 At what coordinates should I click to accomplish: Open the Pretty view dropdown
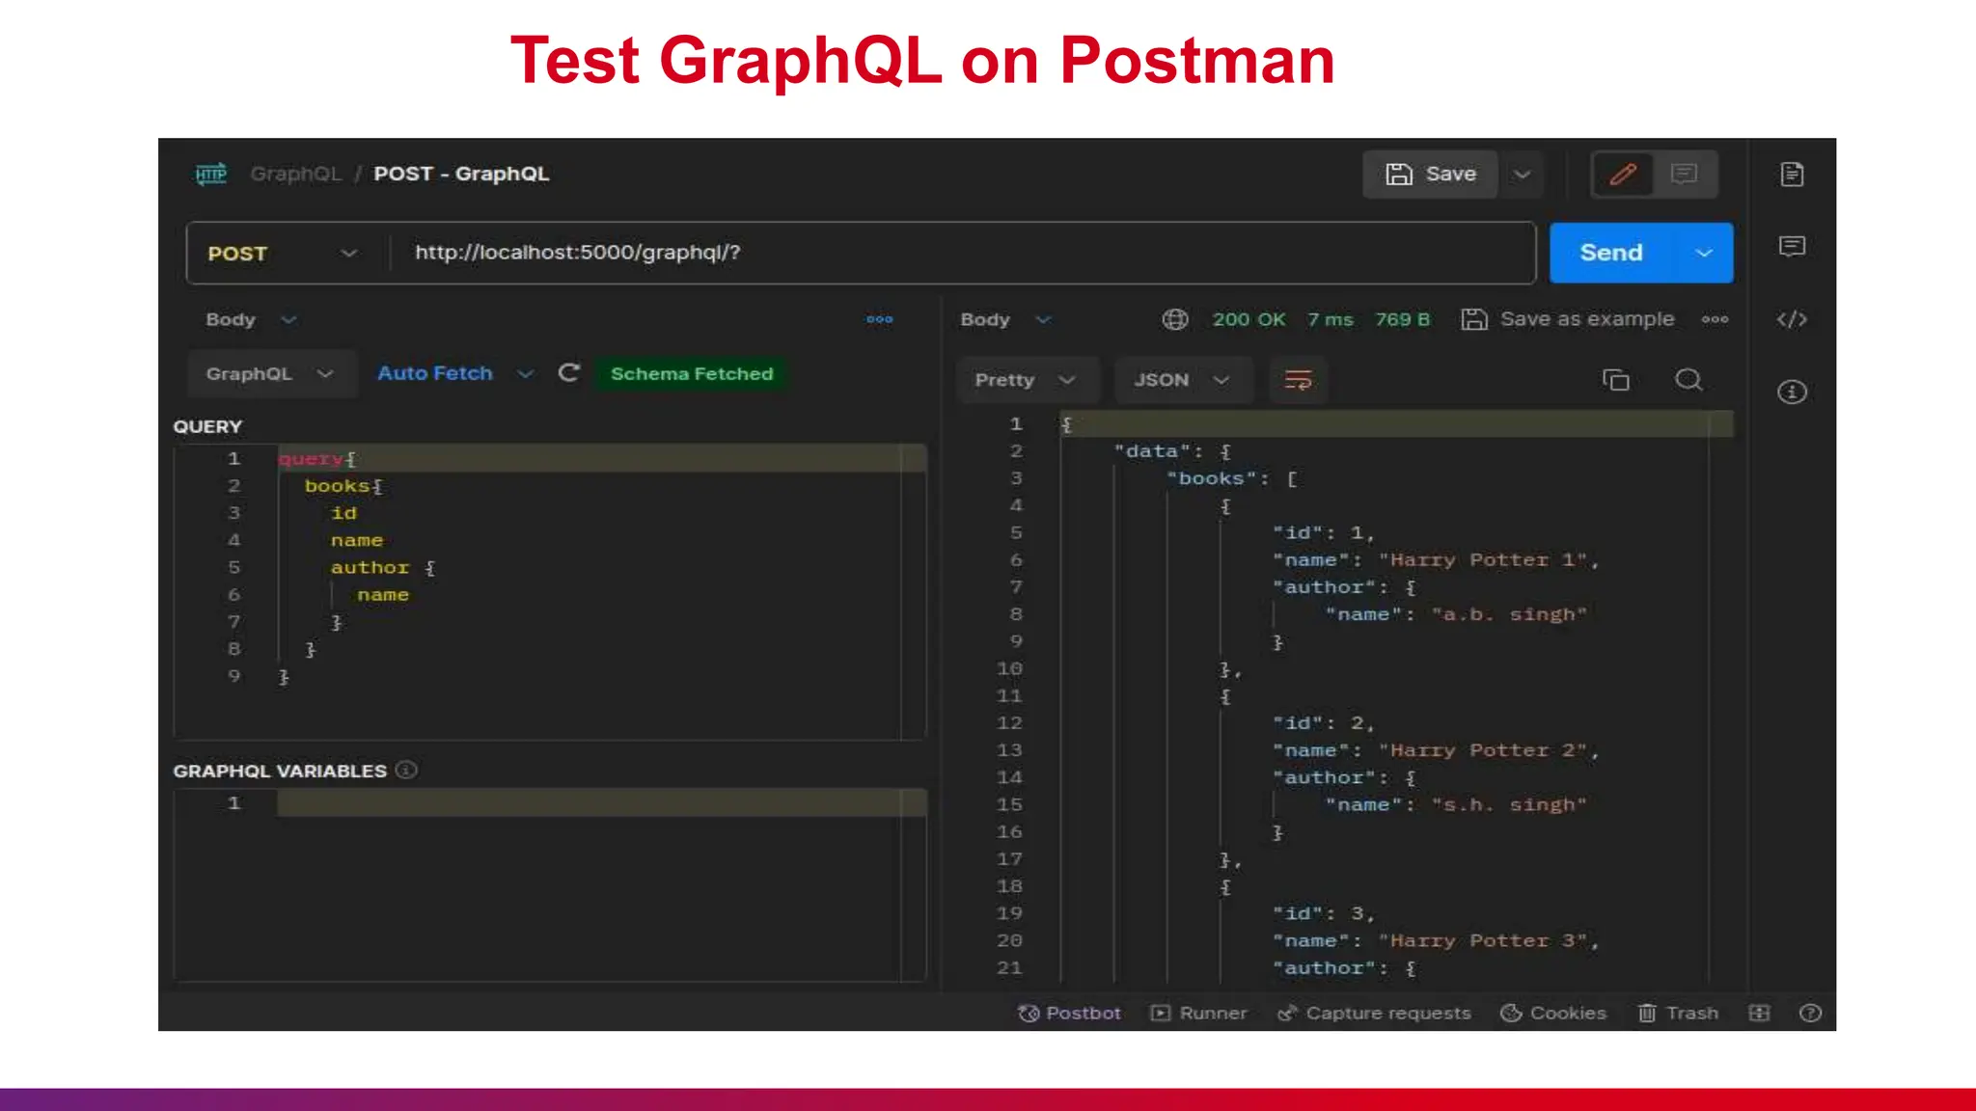1026,380
